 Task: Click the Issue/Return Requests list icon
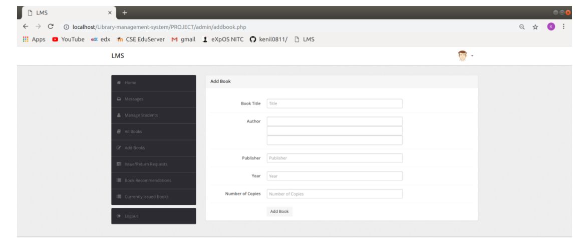click(x=119, y=164)
